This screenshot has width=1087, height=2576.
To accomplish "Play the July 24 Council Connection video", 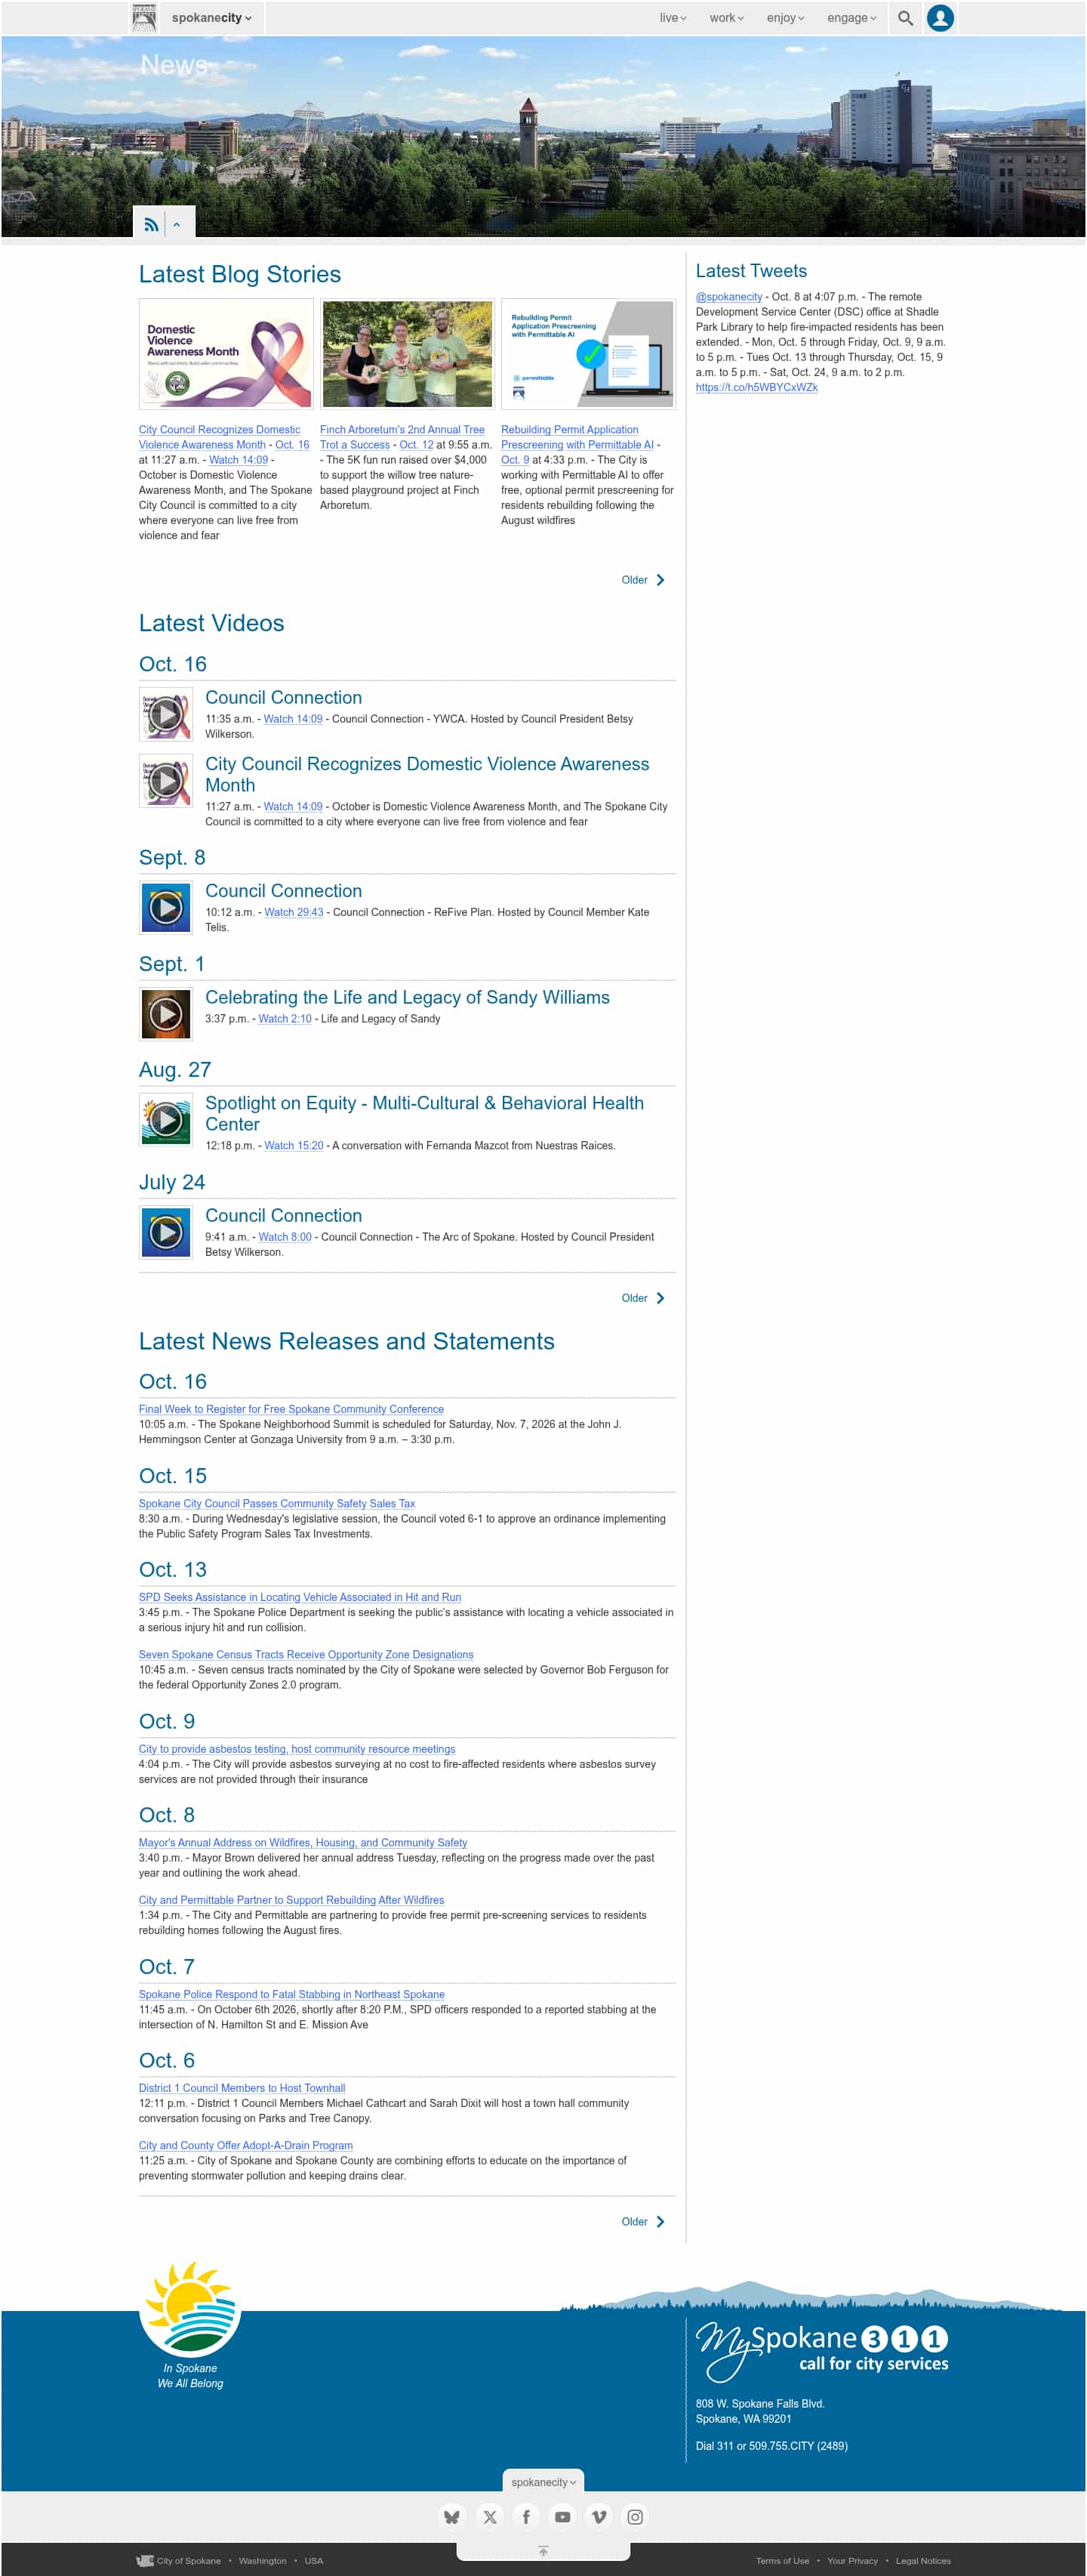I will [166, 1232].
